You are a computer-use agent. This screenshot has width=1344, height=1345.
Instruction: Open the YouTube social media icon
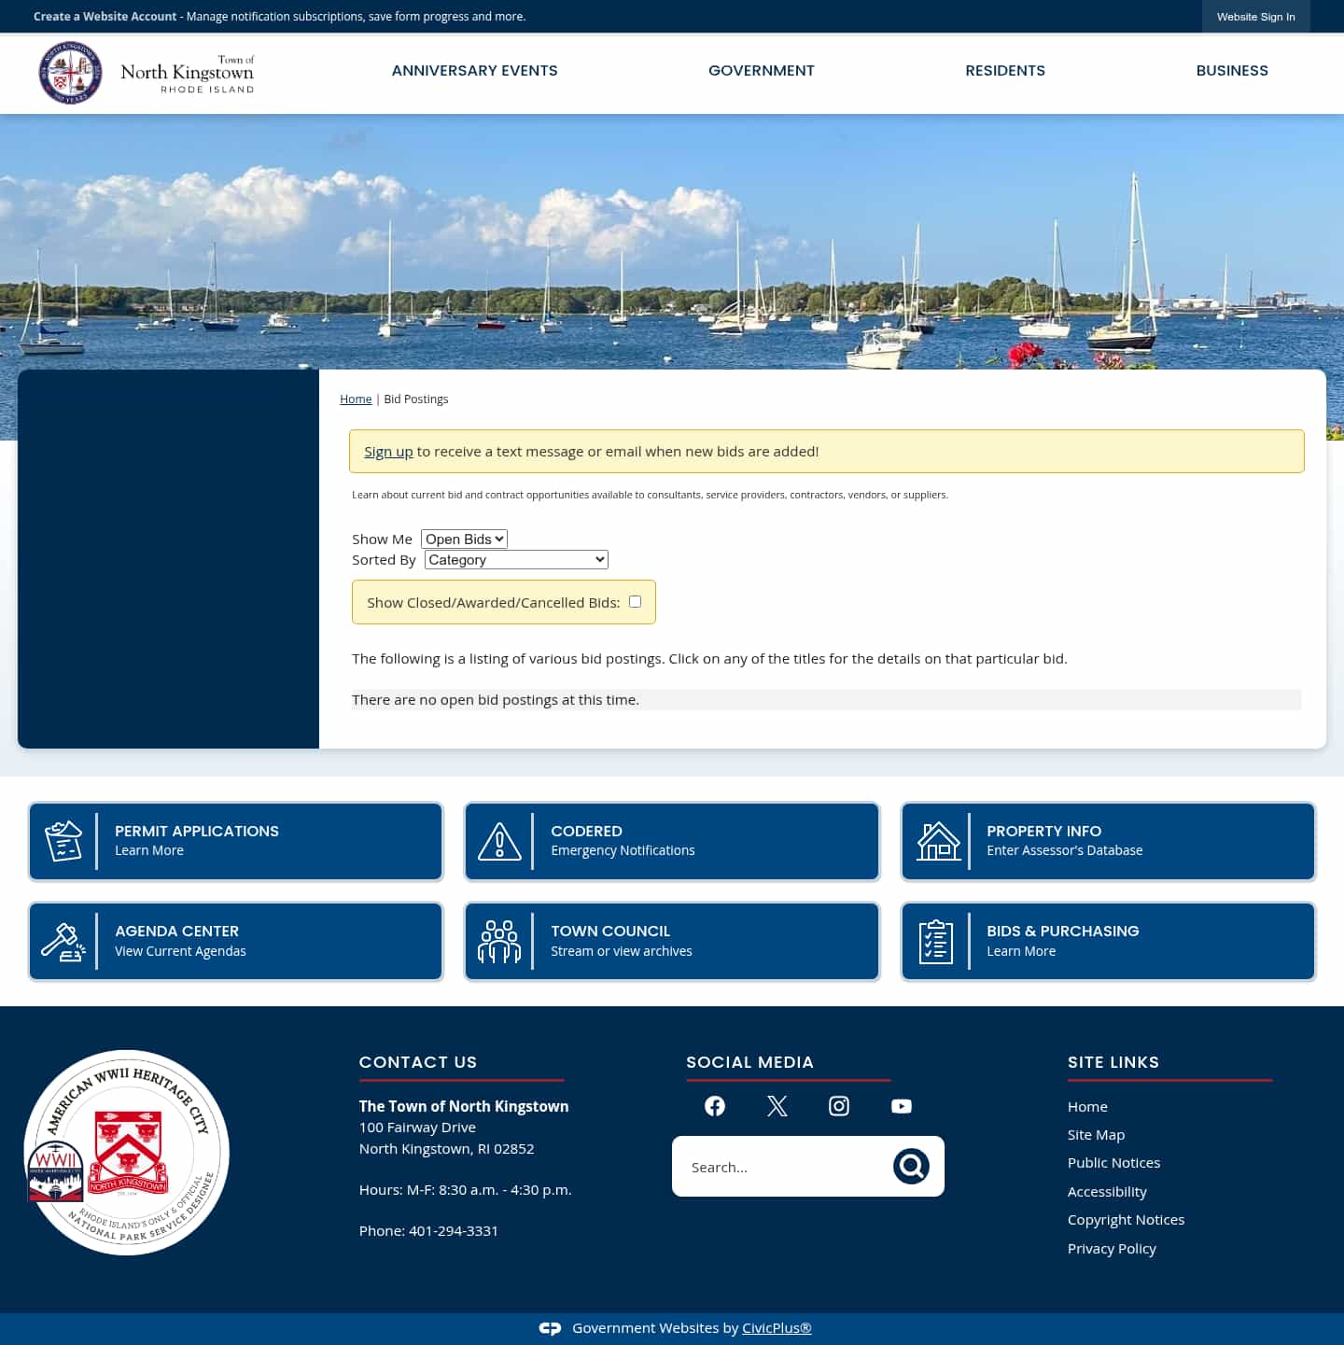pos(901,1106)
